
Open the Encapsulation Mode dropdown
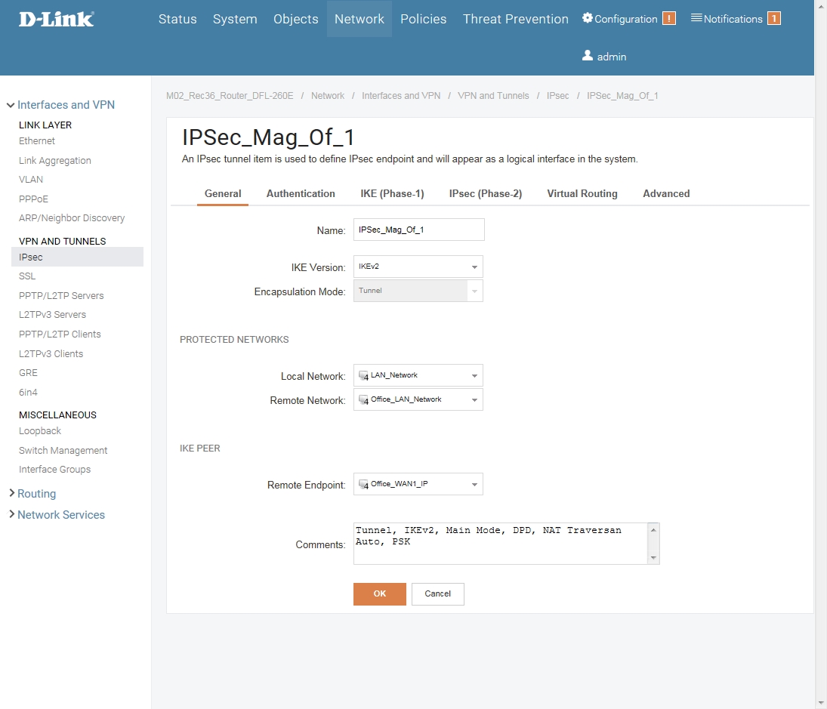tap(418, 291)
